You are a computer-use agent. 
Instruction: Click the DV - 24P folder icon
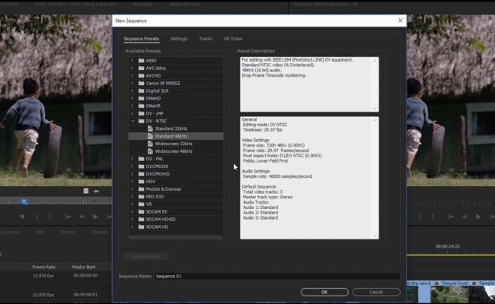tap(141, 113)
